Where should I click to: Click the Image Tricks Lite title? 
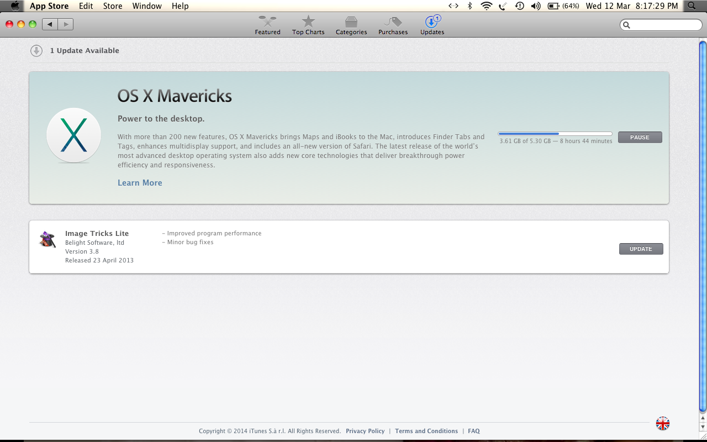[x=97, y=234]
